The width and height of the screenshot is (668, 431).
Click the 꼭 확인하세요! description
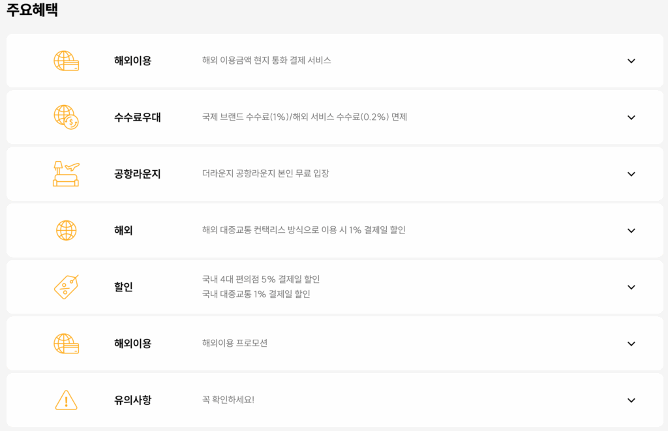pos(228,400)
